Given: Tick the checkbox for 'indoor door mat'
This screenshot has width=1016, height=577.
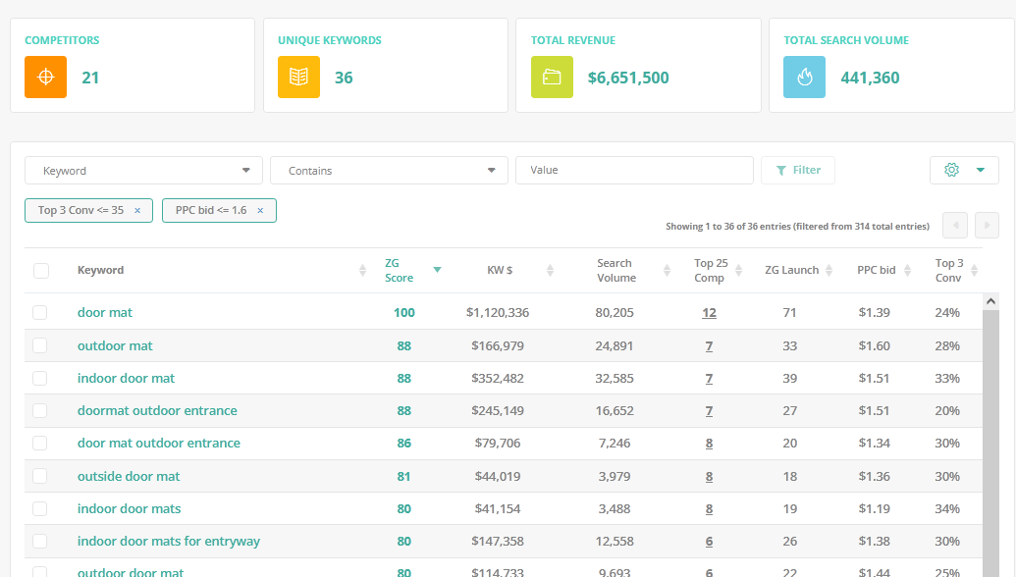Looking at the screenshot, I should [40, 379].
